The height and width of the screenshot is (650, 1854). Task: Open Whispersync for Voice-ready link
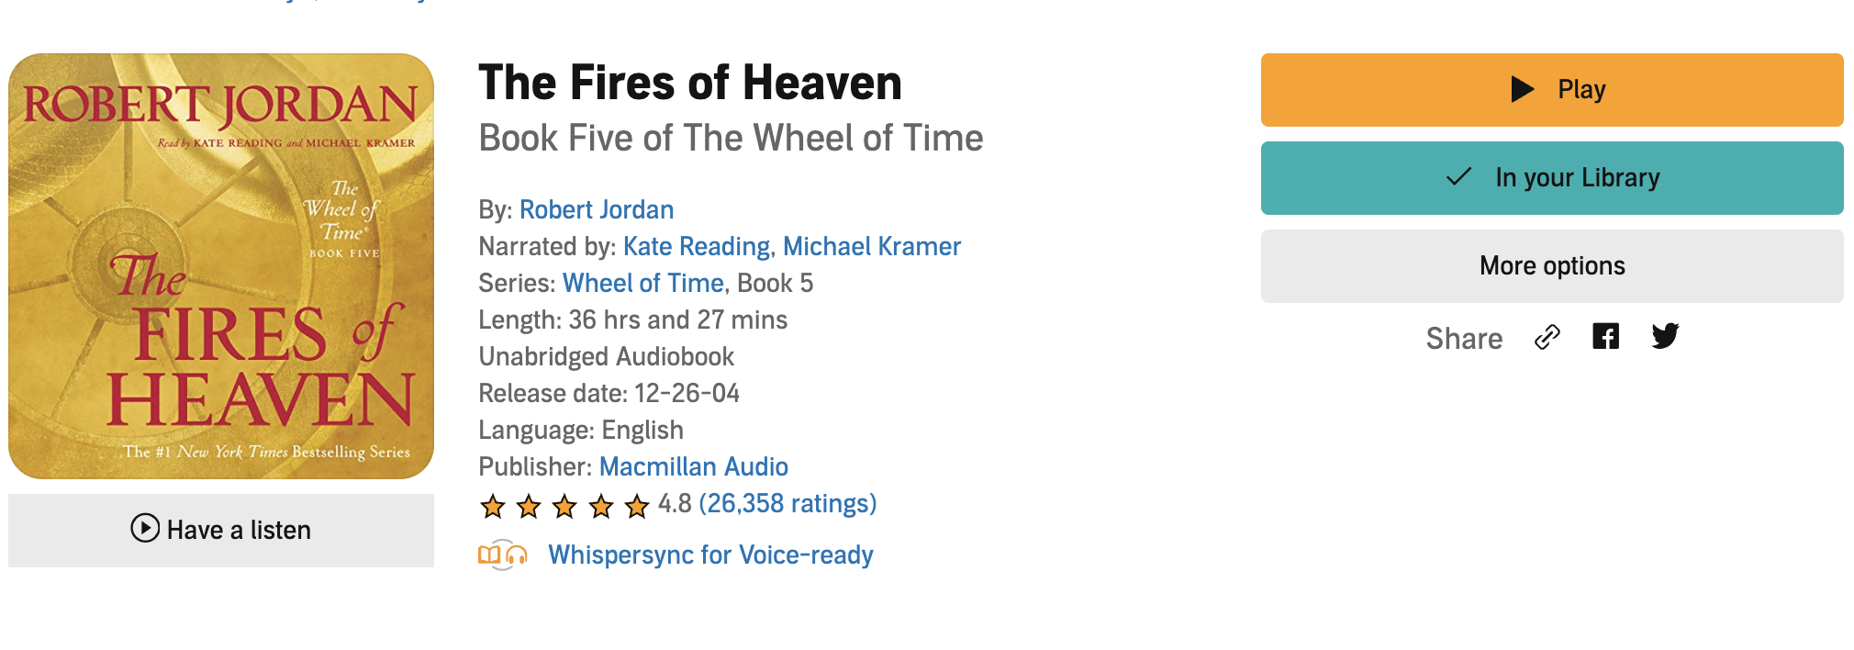pos(709,555)
